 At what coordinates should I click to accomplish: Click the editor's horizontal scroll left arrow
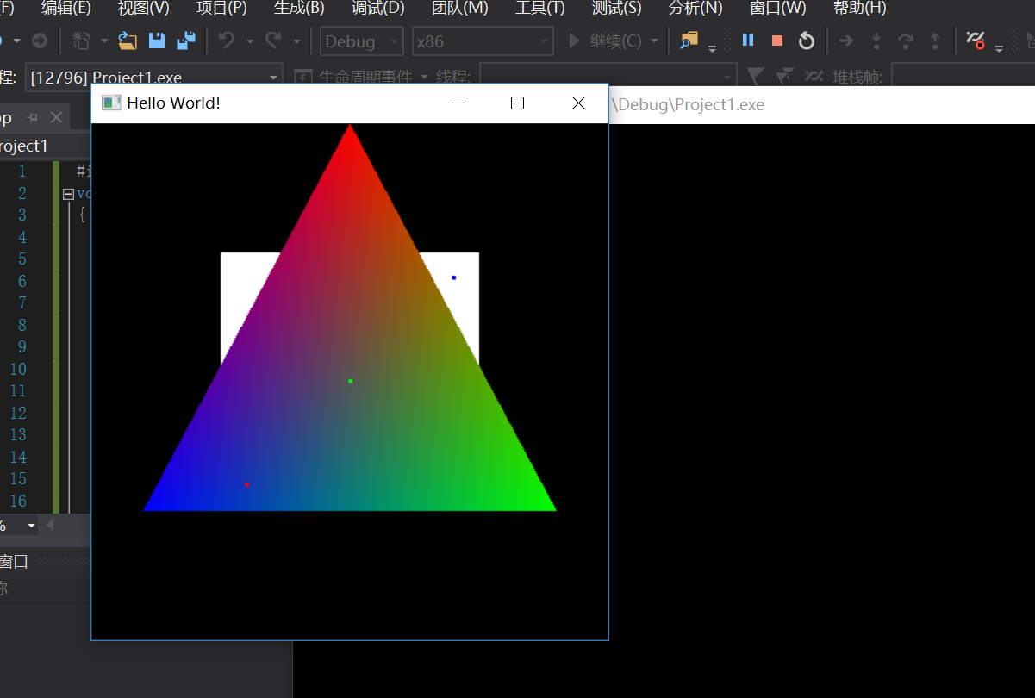click(50, 525)
